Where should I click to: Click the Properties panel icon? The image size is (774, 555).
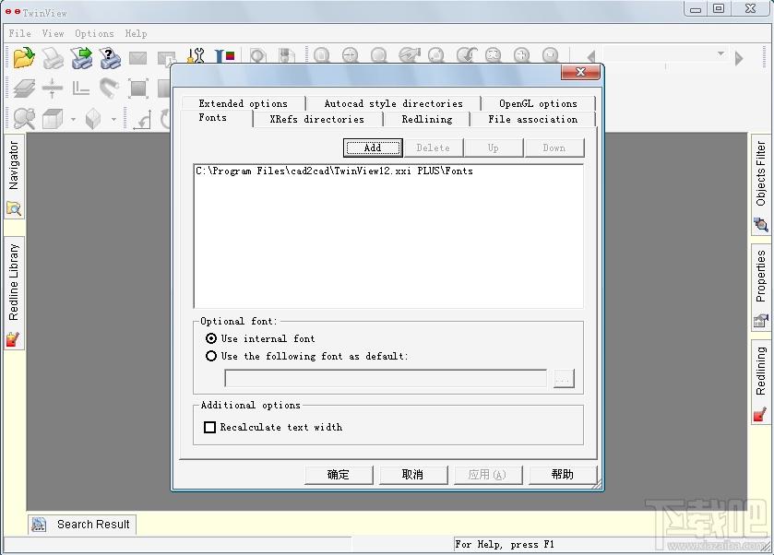coord(761,321)
